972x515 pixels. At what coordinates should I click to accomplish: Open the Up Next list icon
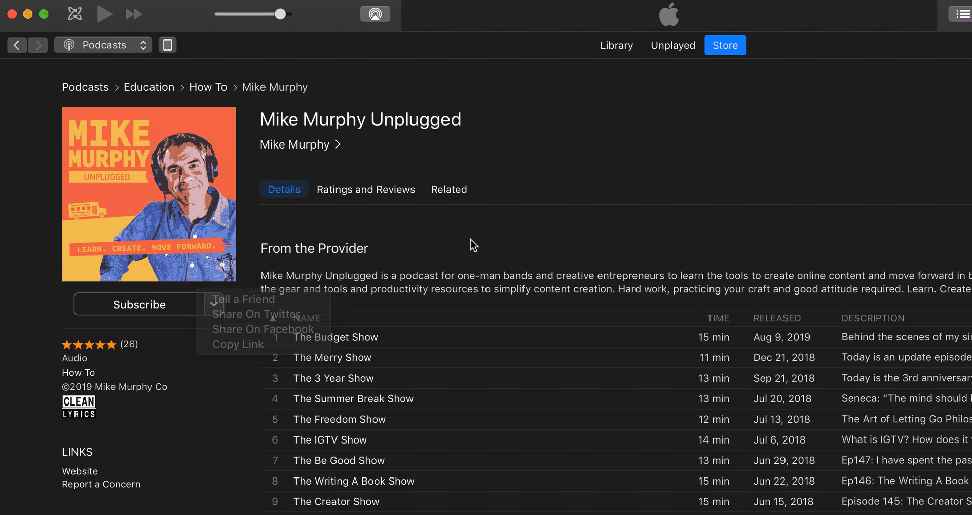pyautogui.click(x=962, y=14)
